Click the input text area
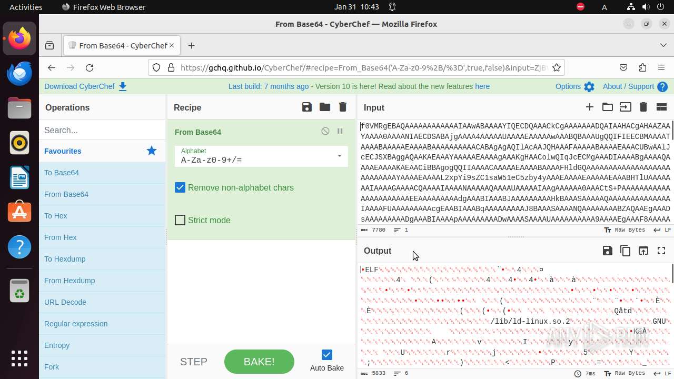 coord(516,172)
